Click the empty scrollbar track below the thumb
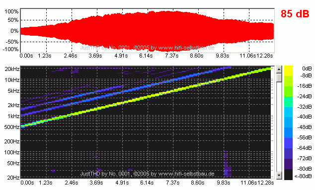The width and height of the screenshot is (315, 190). click(279, 127)
